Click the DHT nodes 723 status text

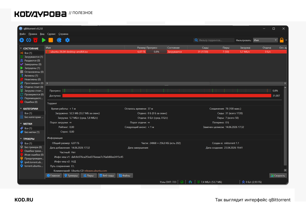click(x=168, y=182)
